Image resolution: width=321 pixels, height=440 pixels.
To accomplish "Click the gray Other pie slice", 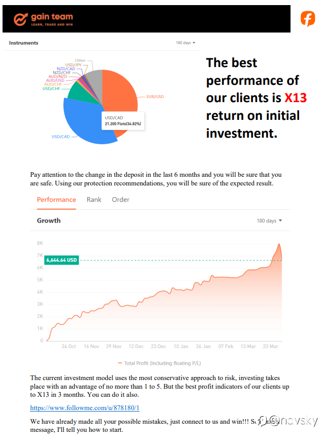I will [x=93, y=79].
